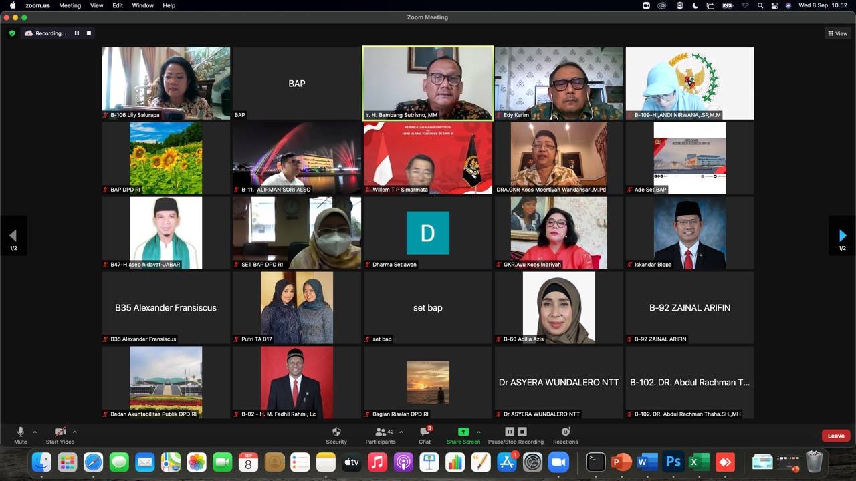The height and width of the screenshot is (481, 856).
Task: Pause the recording from the top-left indicator
Action: pyautogui.click(x=77, y=33)
